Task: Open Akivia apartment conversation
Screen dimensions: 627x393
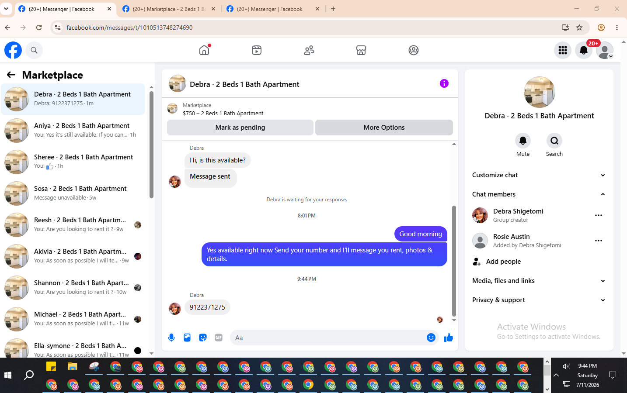Action: [x=73, y=256]
